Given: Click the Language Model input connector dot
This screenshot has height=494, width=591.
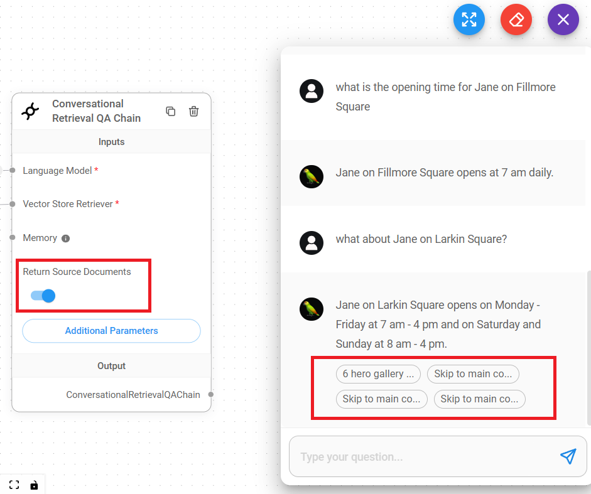Looking at the screenshot, I should pyautogui.click(x=12, y=170).
